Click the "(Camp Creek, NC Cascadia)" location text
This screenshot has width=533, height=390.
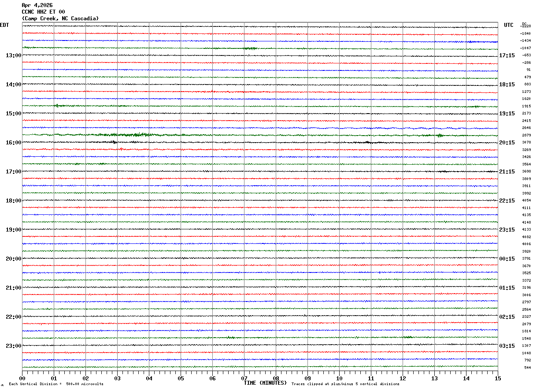click(x=60, y=18)
